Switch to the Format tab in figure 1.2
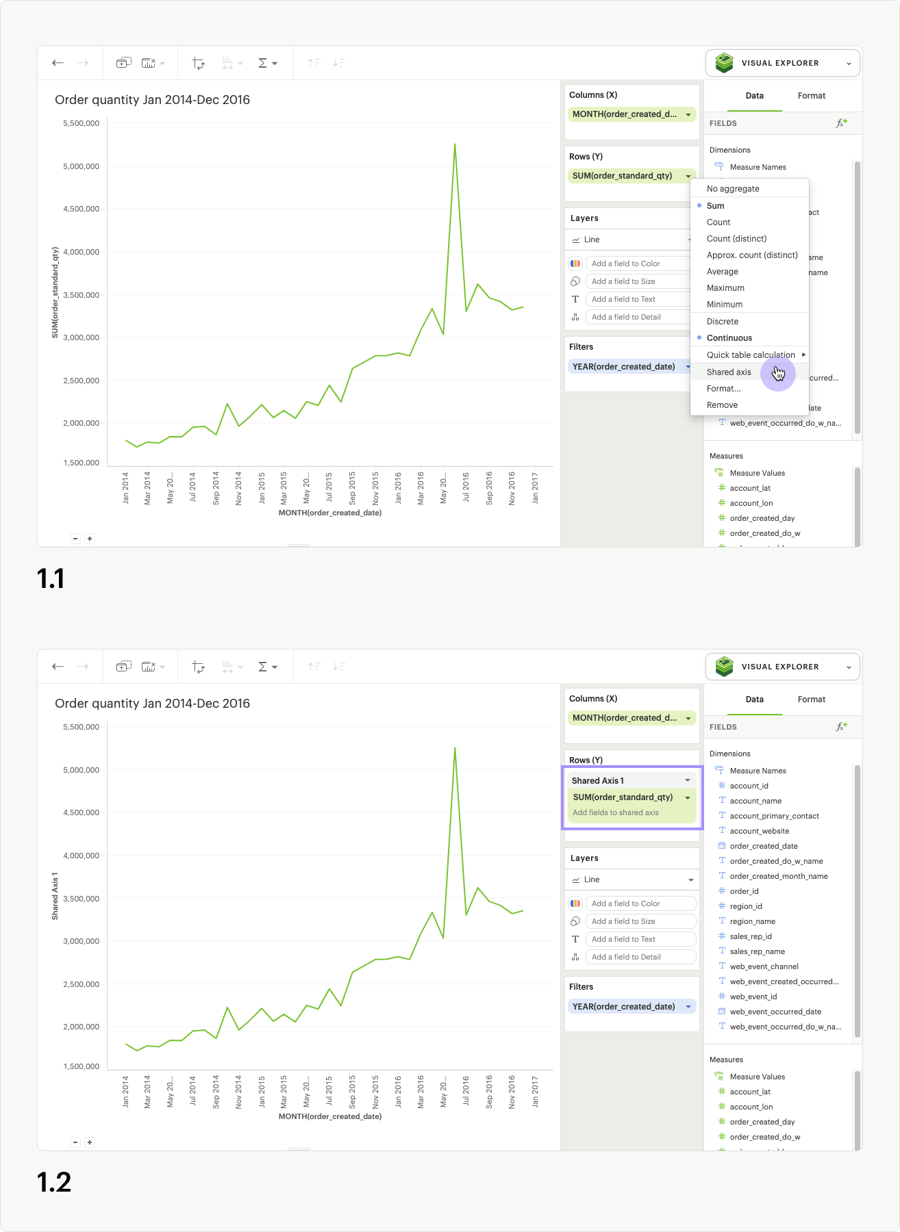The height and width of the screenshot is (1232, 900). pyautogui.click(x=811, y=700)
